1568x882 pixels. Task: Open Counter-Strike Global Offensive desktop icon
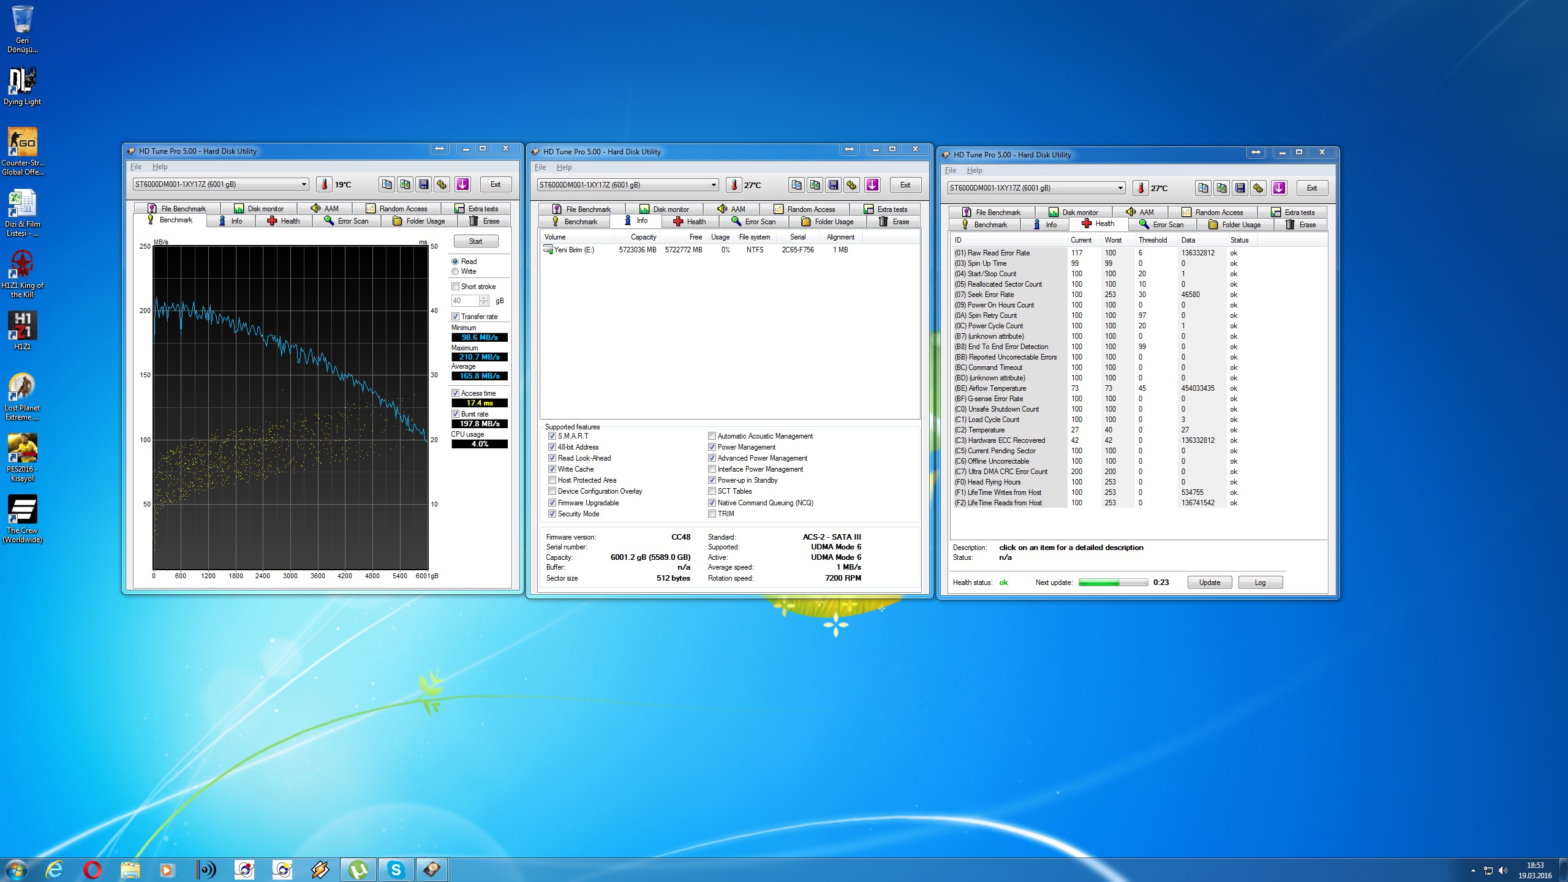(x=23, y=151)
